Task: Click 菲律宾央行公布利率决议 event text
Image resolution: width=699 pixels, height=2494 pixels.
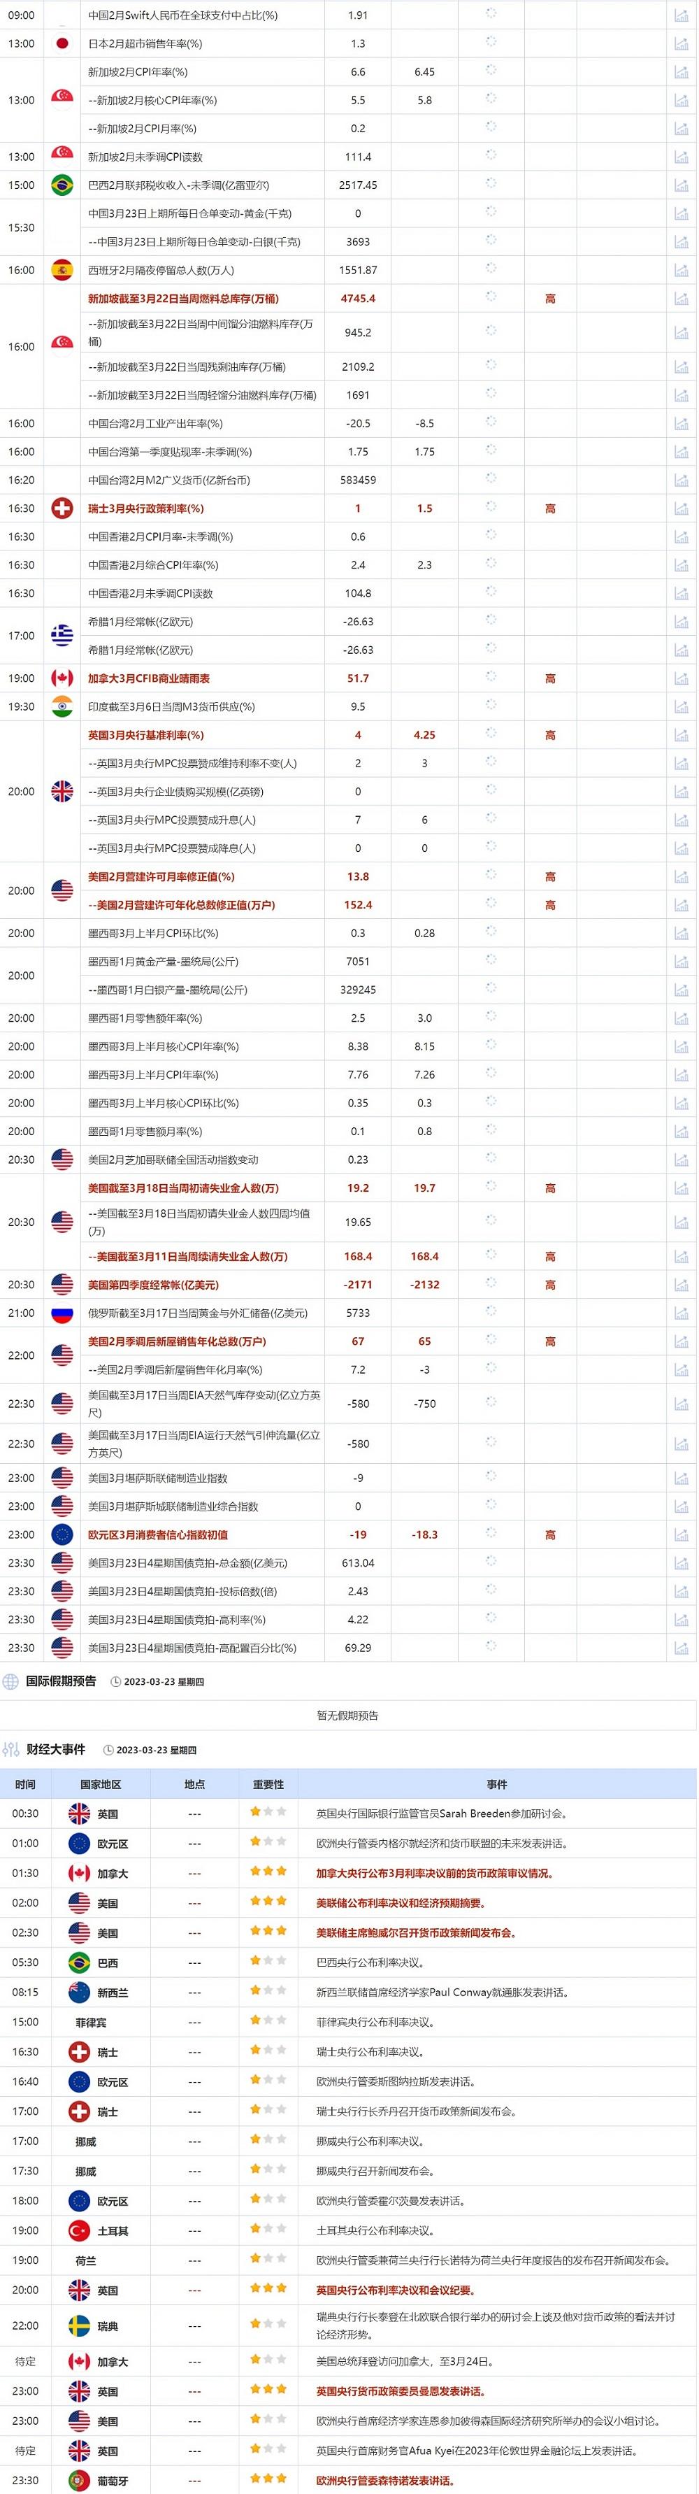Action: point(375,2021)
